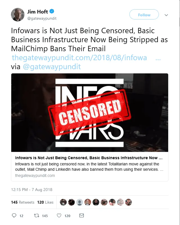Open the link card headline text
Viewport: 180px width, 225px height.
tap(89, 158)
